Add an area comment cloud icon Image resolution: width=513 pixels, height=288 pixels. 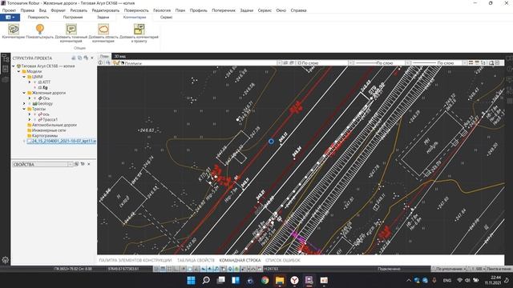(x=103, y=29)
